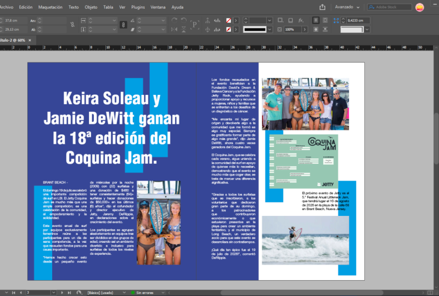Click the shear angle icon

pos(132,30)
